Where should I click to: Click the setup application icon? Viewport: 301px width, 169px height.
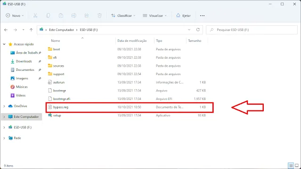click(50, 115)
